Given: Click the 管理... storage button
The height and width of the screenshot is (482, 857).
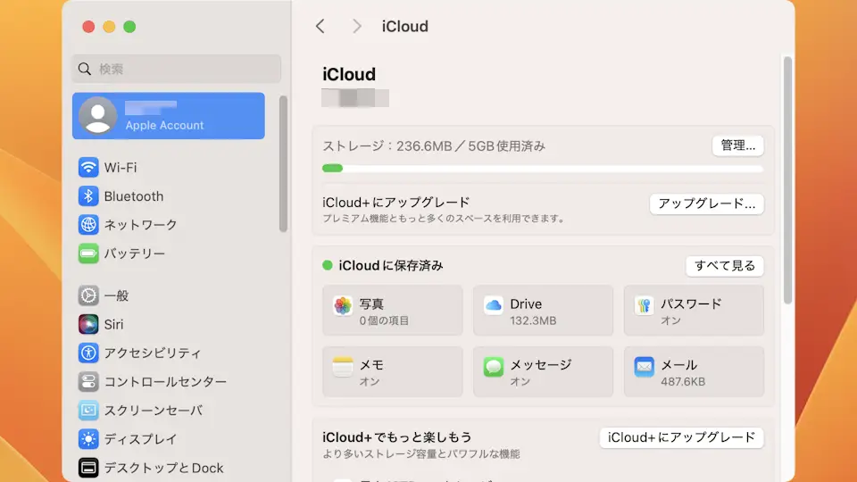Looking at the screenshot, I should (x=737, y=145).
